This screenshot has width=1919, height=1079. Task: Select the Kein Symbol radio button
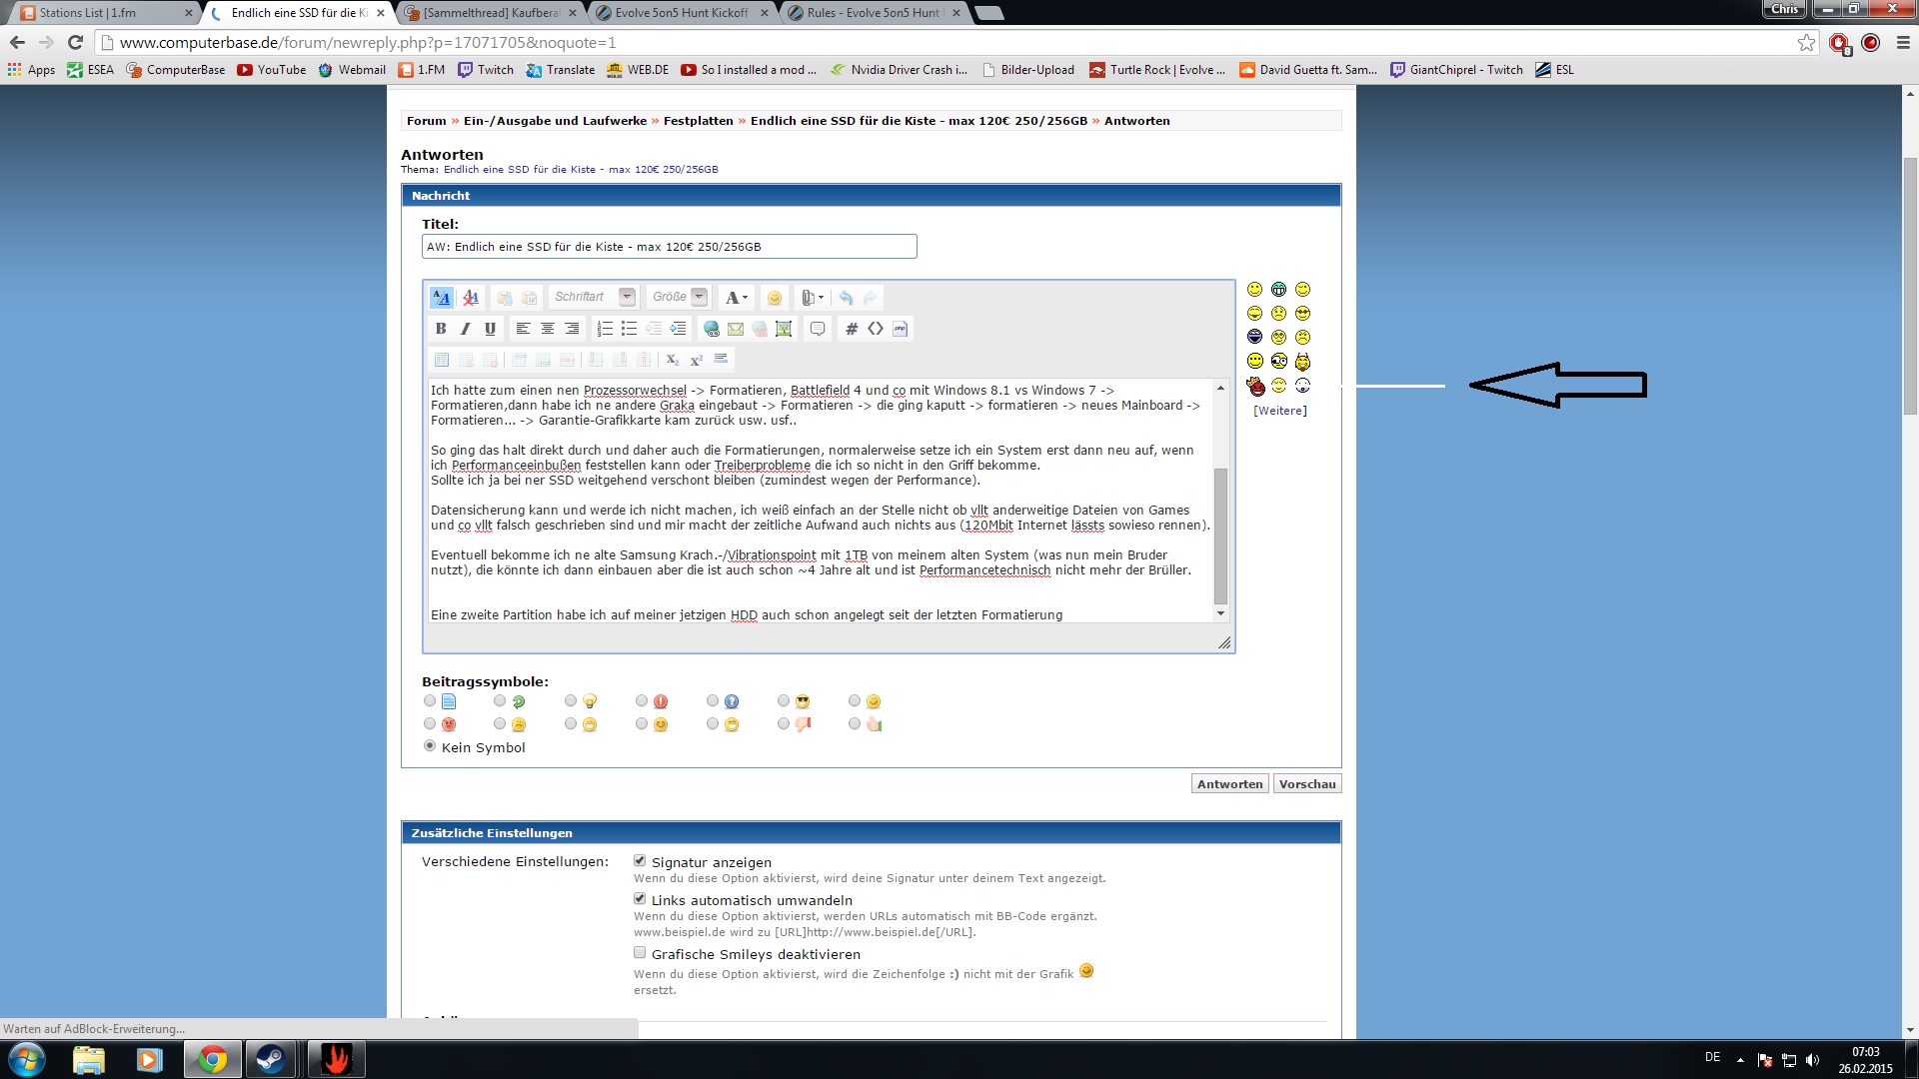(x=430, y=746)
